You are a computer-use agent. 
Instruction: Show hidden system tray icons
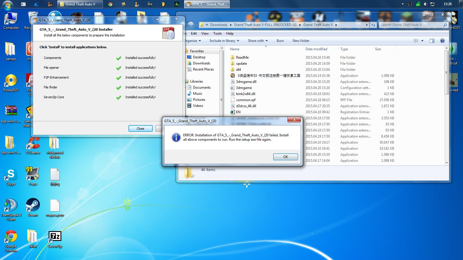pos(403,4)
